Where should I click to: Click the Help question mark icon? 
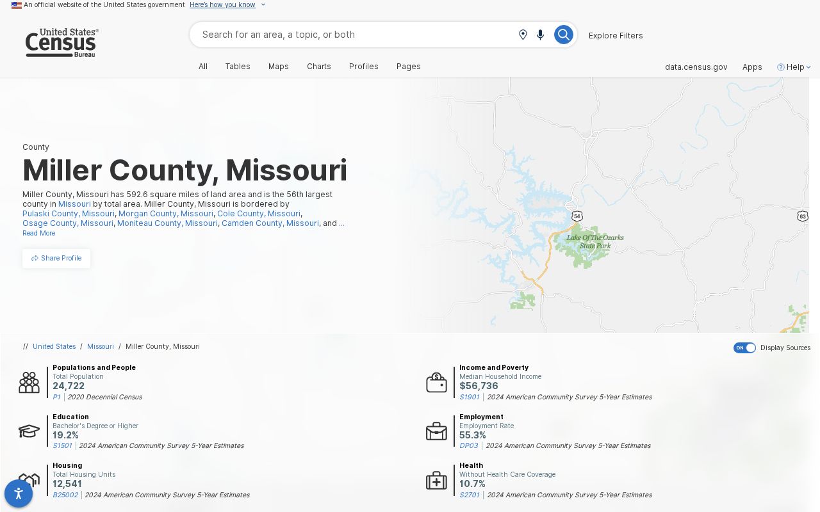(781, 67)
